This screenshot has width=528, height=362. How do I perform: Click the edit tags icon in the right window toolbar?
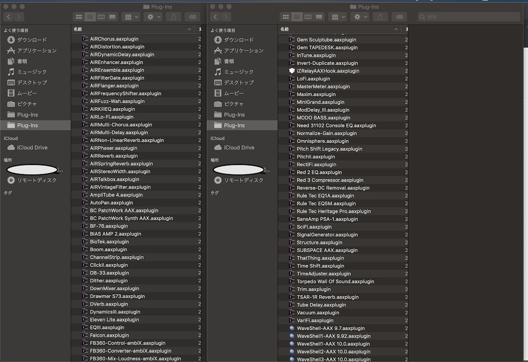click(399, 17)
